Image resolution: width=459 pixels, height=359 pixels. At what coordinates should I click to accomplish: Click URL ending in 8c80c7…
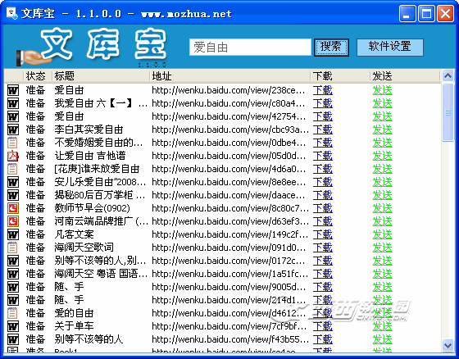point(230,208)
